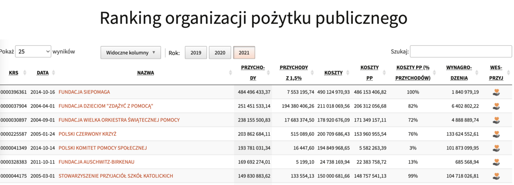Open the results-per-page dropdown showing 25
The image size is (514, 185).
(33, 52)
